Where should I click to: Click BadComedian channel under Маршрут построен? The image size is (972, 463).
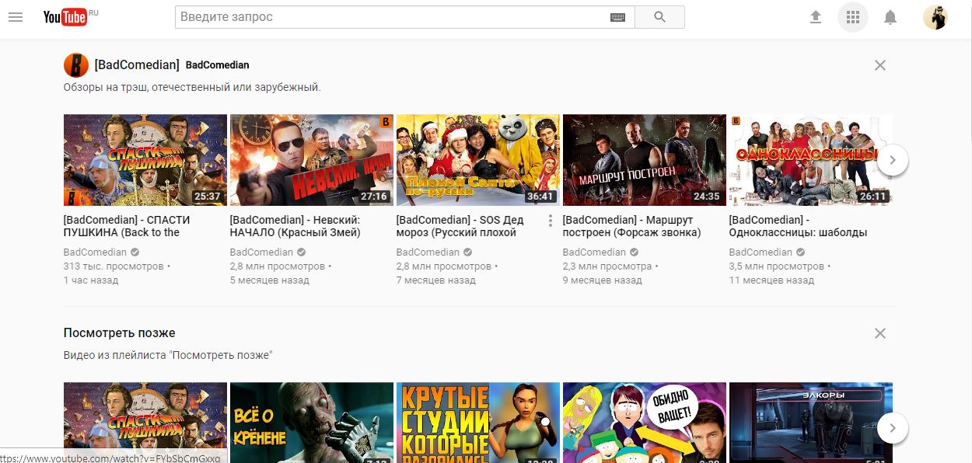(594, 252)
